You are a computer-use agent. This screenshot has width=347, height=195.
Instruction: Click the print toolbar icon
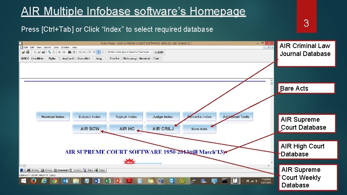click(x=28, y=52)
